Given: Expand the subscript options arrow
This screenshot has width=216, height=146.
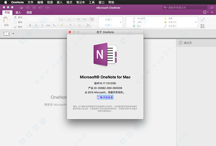Looking at the screenshot, I should (x=58, y=25).
